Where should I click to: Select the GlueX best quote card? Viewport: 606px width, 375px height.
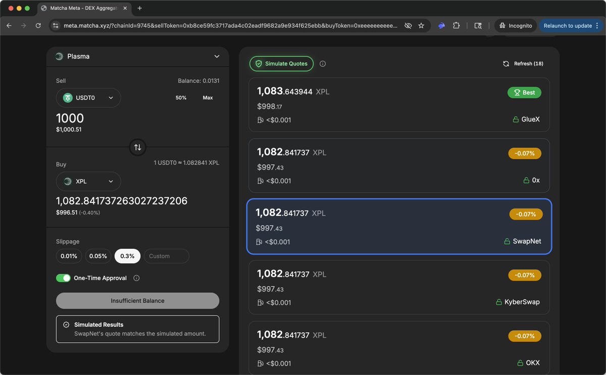(399, 104)
